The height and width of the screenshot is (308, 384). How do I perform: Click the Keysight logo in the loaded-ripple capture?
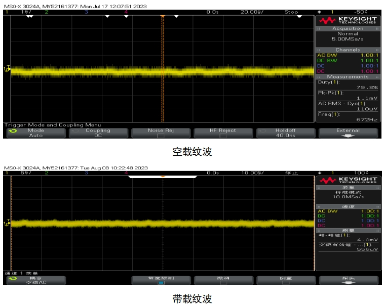347,181
